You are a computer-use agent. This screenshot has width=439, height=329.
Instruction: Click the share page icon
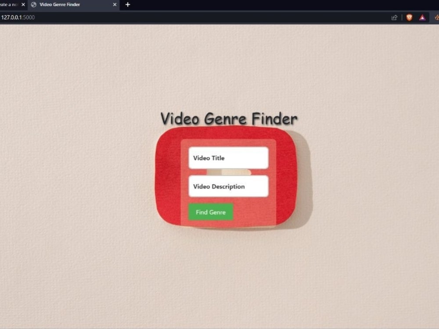394,18
